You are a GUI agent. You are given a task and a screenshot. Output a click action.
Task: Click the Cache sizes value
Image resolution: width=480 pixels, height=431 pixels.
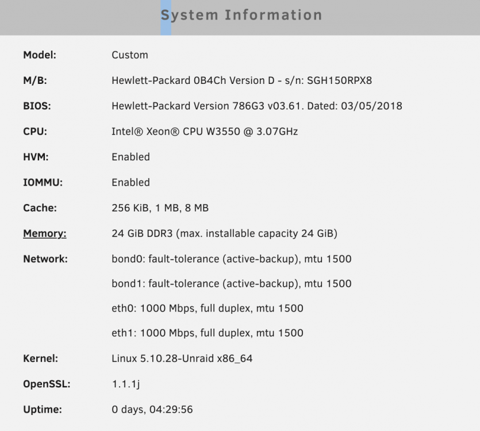(160, 208)
